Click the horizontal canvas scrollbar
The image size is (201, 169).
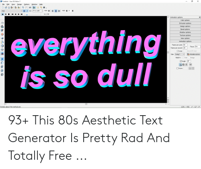click(86, 104)
